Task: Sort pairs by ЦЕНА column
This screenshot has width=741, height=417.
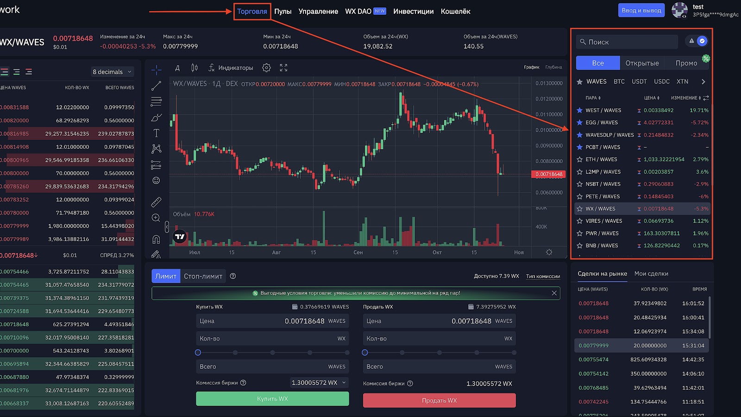Action: click(x=652, y=98)
